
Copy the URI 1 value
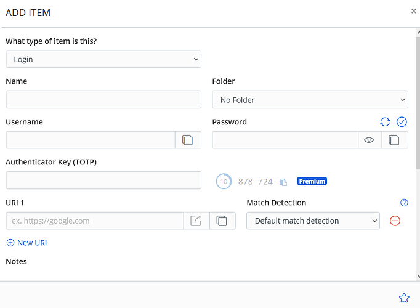click(222, 221)
